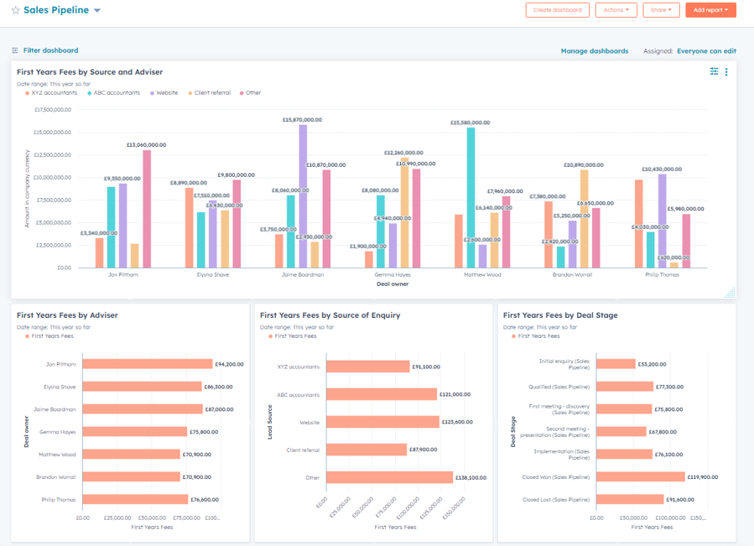Click the £94,200.00 value label

[x=229, y=364]
